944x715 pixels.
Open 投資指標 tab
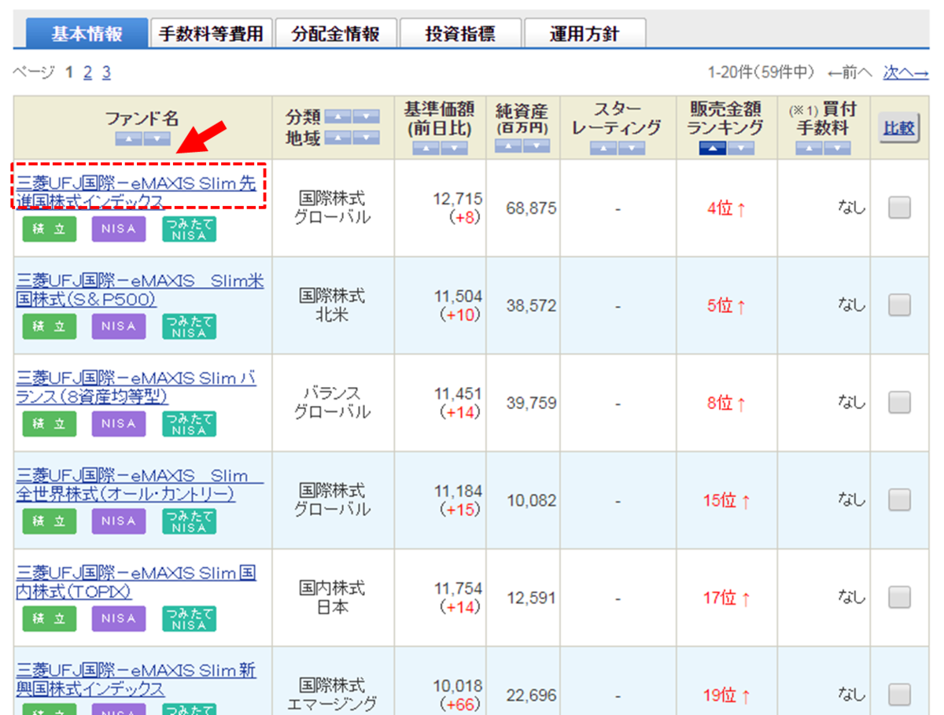coord(460,34)
